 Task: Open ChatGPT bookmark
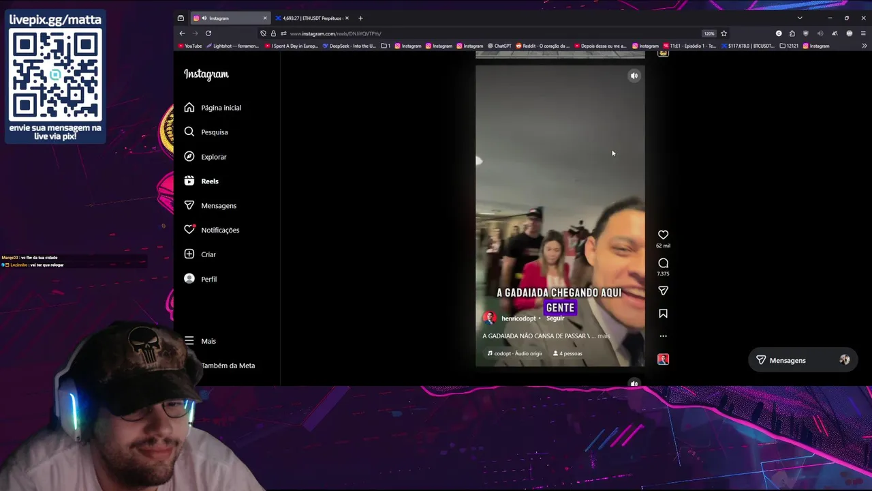tap(499, 46)
